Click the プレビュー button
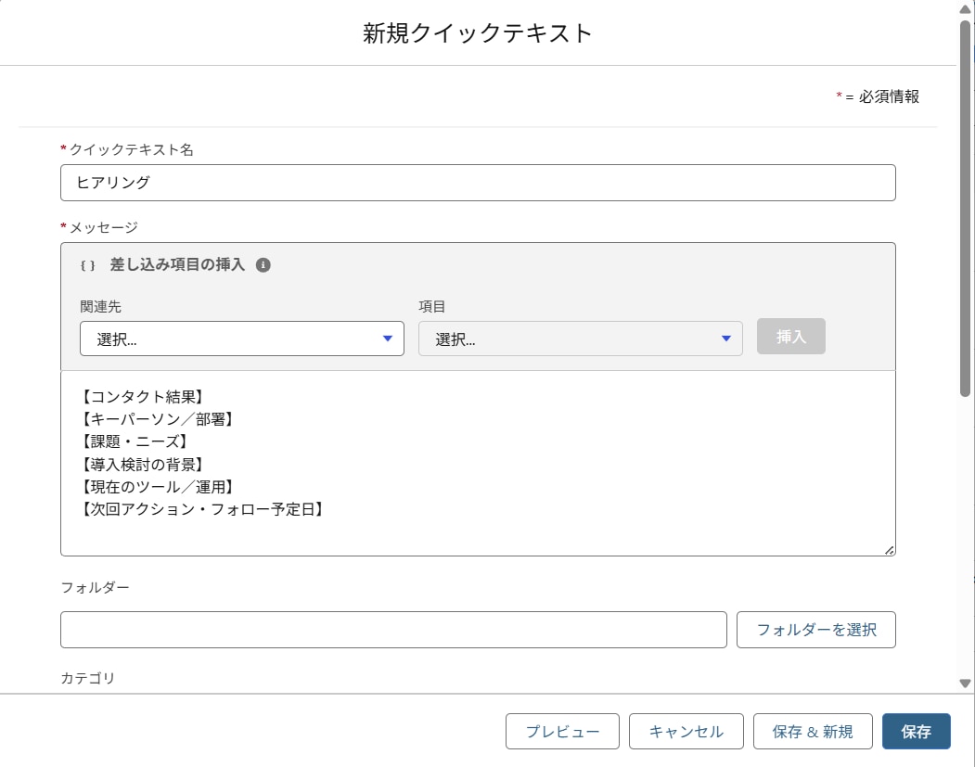This screenshot has width=975, height=767. pos(562,731)
